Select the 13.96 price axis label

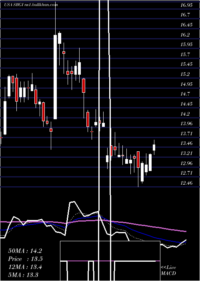186,124
